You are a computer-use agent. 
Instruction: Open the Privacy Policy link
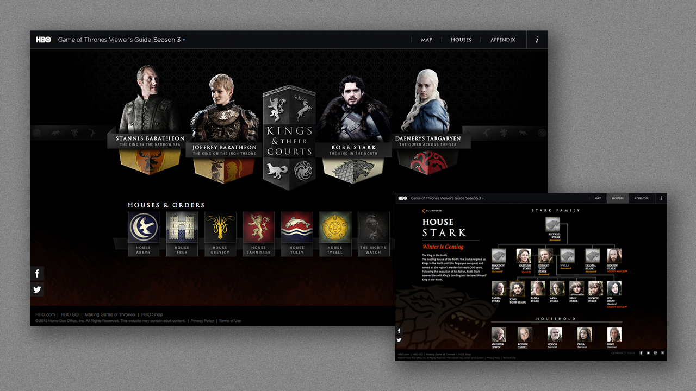(202, 320)
